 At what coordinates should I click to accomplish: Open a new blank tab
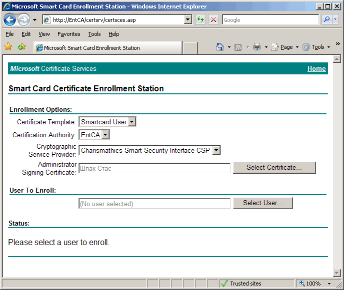[x=190, y=48]
